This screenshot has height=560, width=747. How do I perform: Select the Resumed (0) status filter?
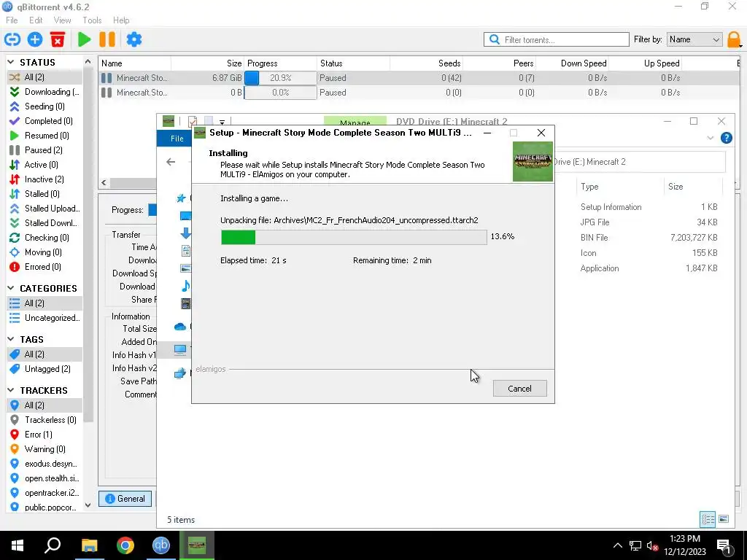coord(44,136)
